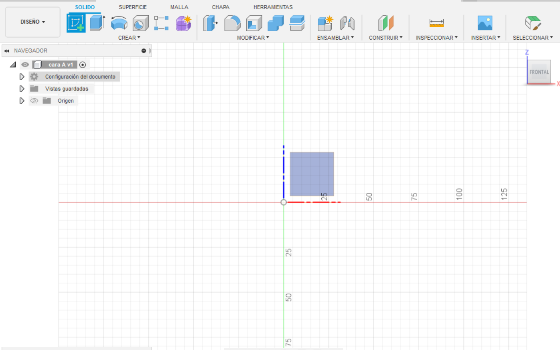Click the Vistas guardadas folder icon
This screenshot has height=350, width=560.
point(34,89)
